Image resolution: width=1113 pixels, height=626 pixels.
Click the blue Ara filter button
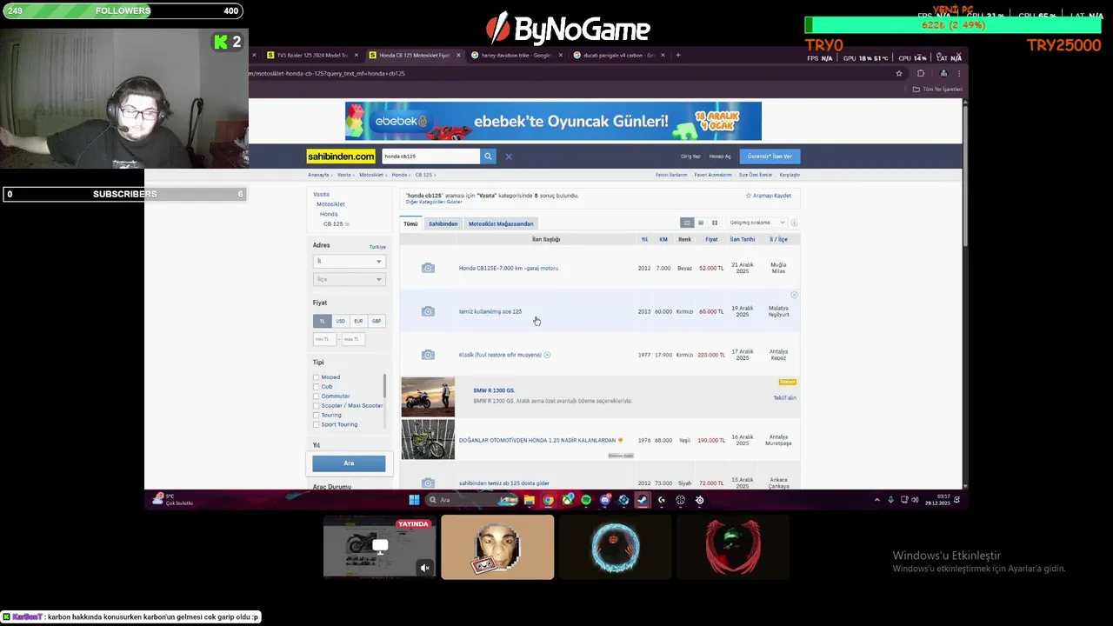pyautogui.click(x=349, y=463)
